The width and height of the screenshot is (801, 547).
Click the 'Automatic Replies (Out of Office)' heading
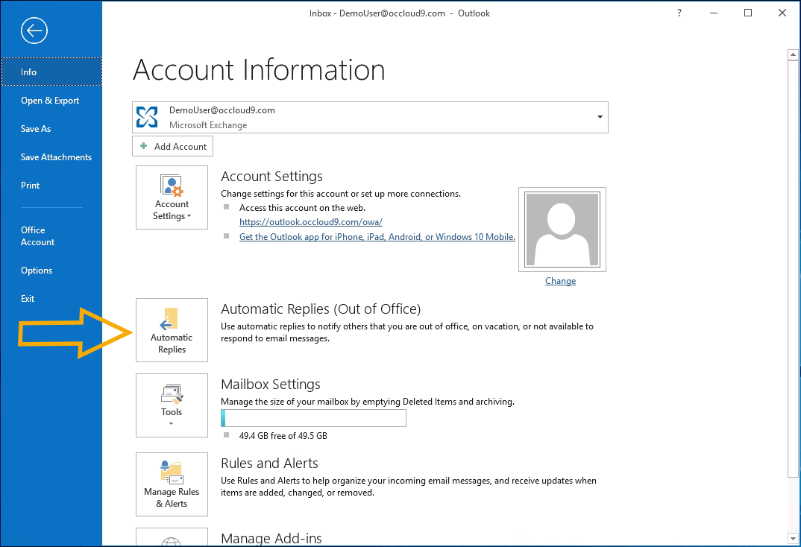321,309
